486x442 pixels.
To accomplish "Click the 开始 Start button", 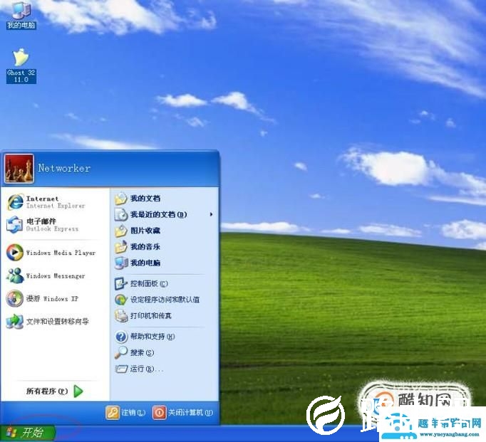I will click(x=28, y=433).
